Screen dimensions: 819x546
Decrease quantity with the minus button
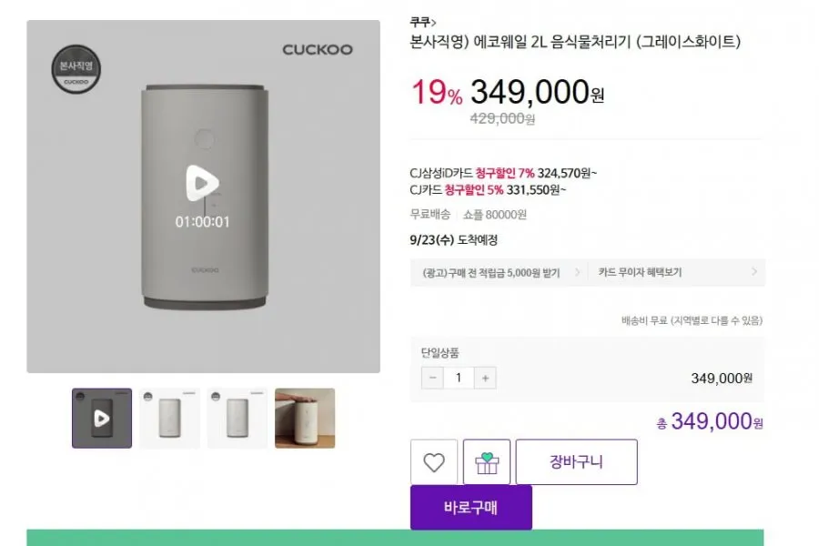pyautogui.click(x=432, y=378)
